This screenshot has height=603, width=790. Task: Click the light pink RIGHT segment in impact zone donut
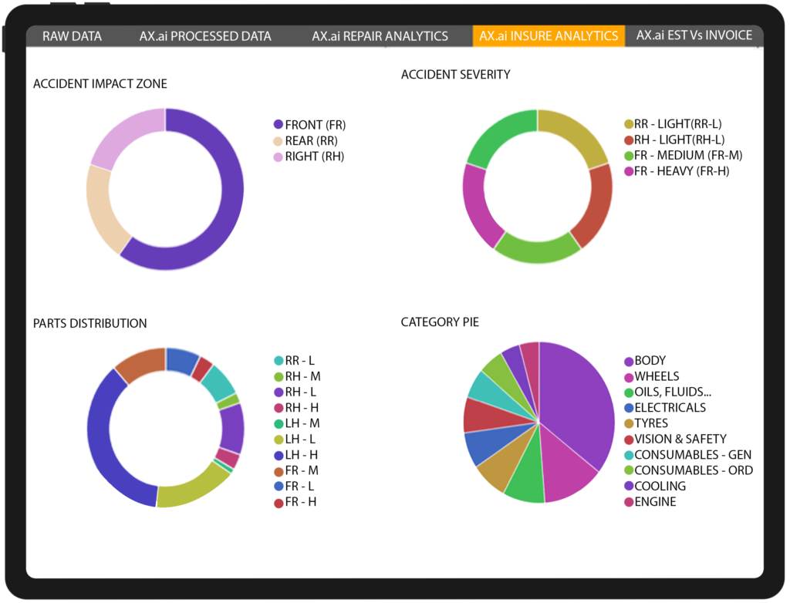[x=127, y=136]
